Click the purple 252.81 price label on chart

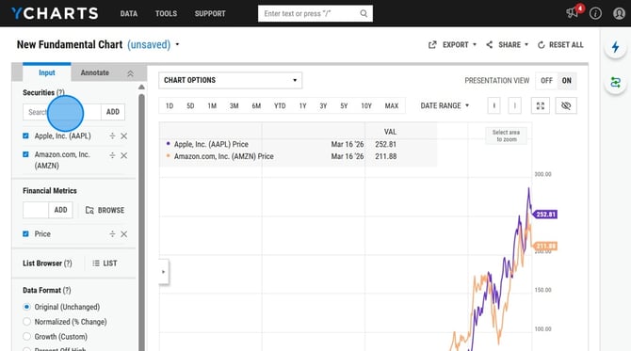(x=545, y=215)
